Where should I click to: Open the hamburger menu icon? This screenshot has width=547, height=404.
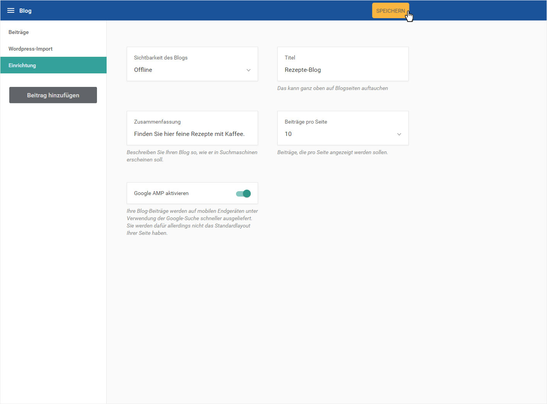[x=11, y=10]
